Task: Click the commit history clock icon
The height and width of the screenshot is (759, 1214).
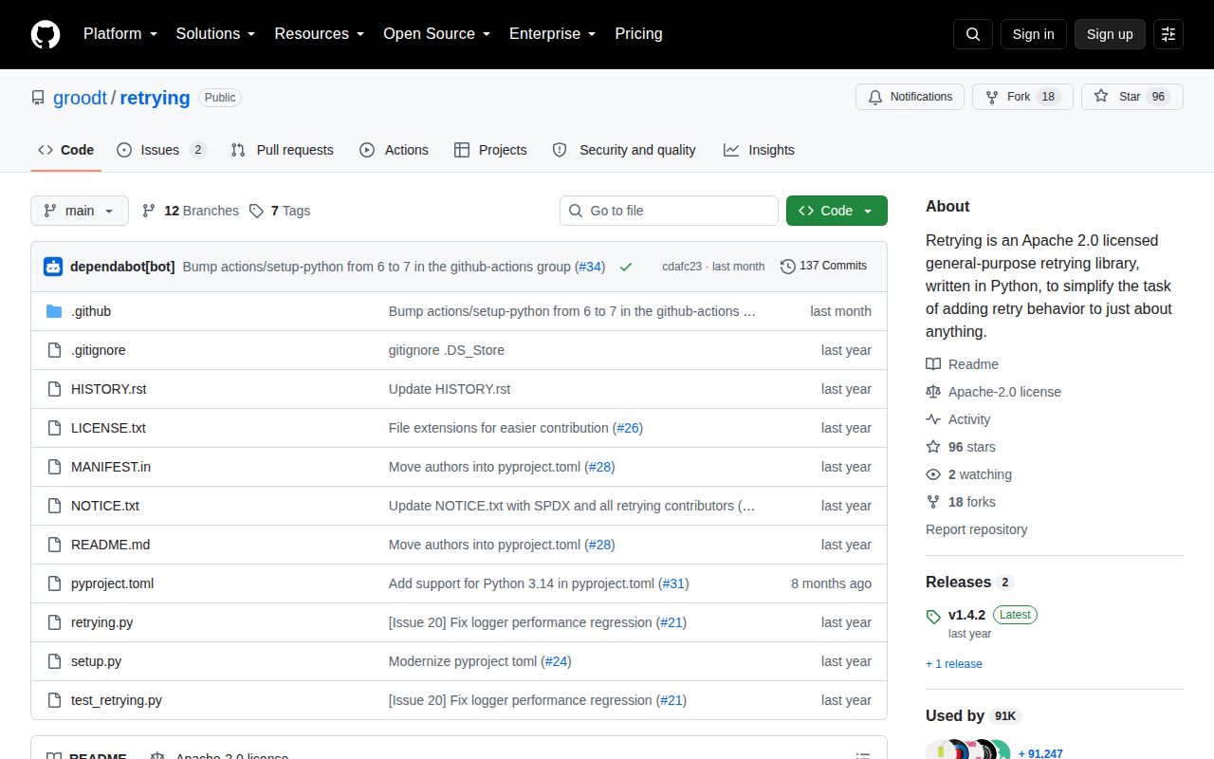Action: [x=787, y=267]
